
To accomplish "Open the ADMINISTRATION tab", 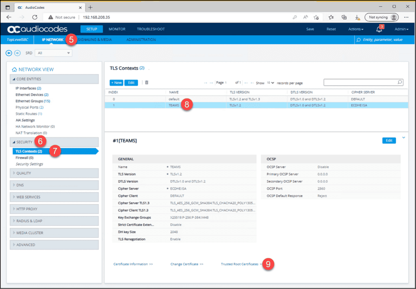I will (141, 40).
